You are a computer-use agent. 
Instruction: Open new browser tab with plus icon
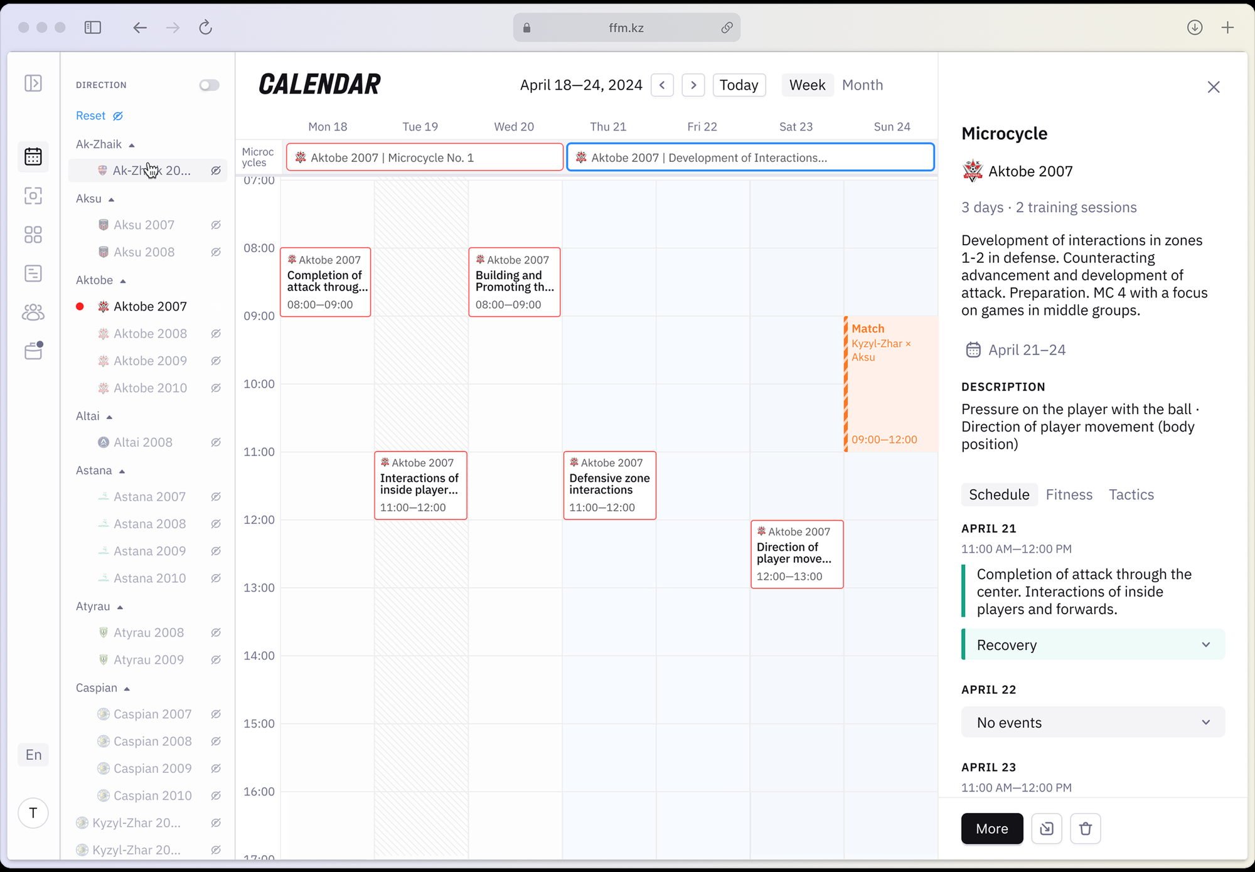coord(1227,28)
